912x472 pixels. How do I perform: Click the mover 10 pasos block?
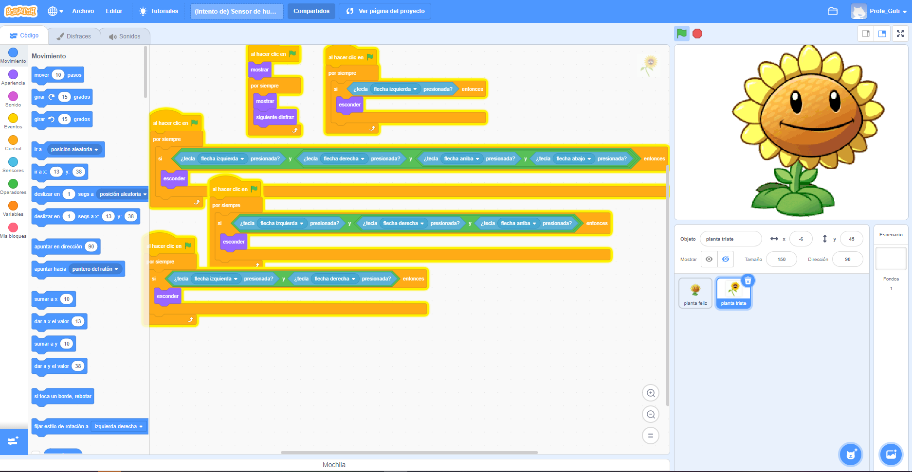[57, 75]
